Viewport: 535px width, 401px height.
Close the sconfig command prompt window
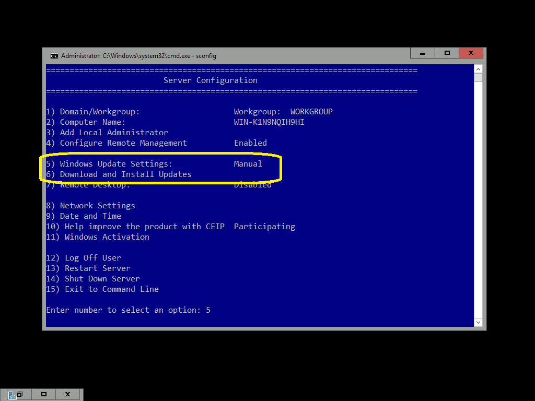471,53
